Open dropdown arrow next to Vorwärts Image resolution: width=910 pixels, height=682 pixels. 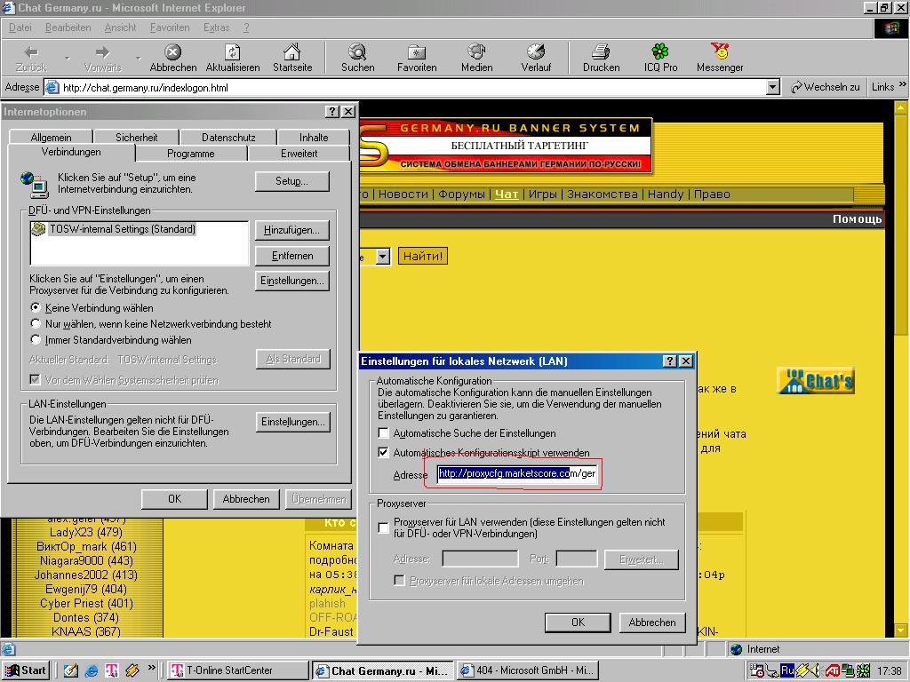(138, 58)
